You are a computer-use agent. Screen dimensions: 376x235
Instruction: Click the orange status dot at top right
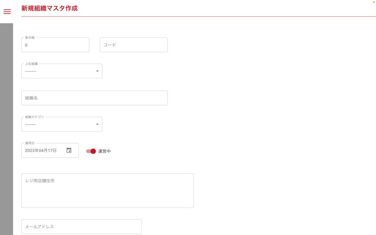(374, 2)
